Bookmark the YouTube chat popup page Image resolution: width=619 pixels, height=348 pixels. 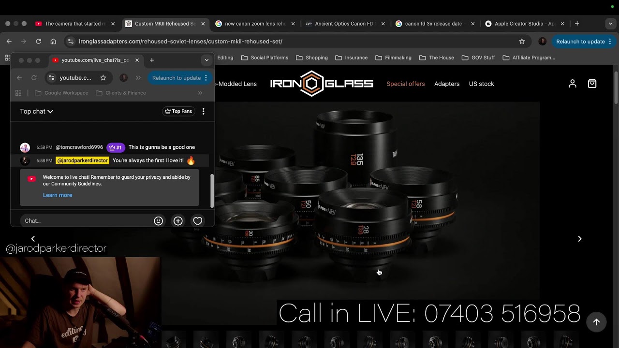tap(103, 78)
